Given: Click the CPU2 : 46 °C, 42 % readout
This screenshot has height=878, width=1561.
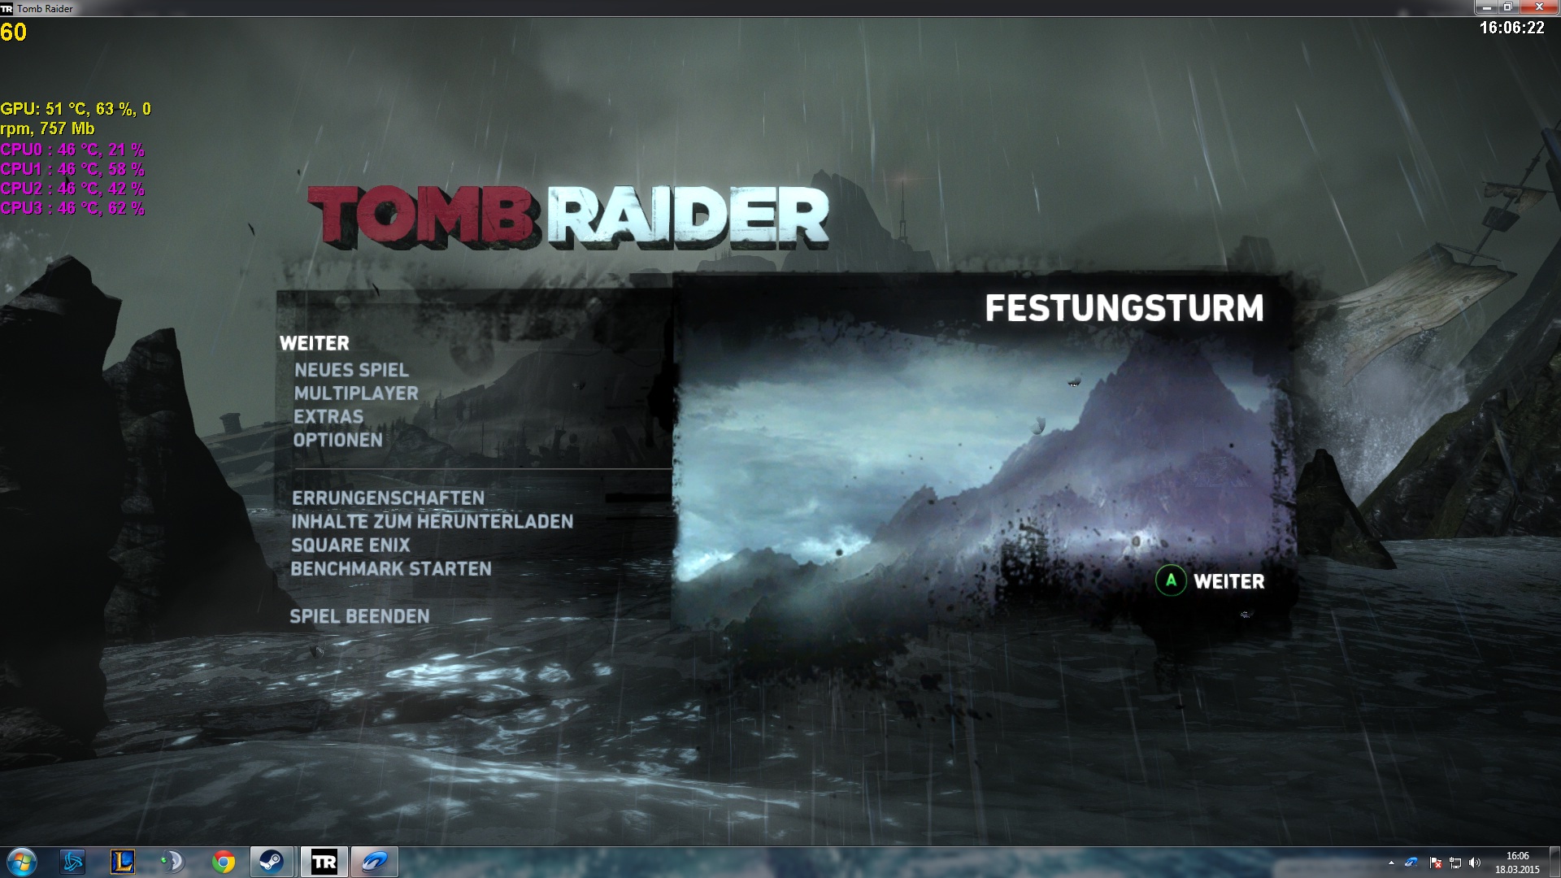Looking at the screenshot, I should [72, 189].
